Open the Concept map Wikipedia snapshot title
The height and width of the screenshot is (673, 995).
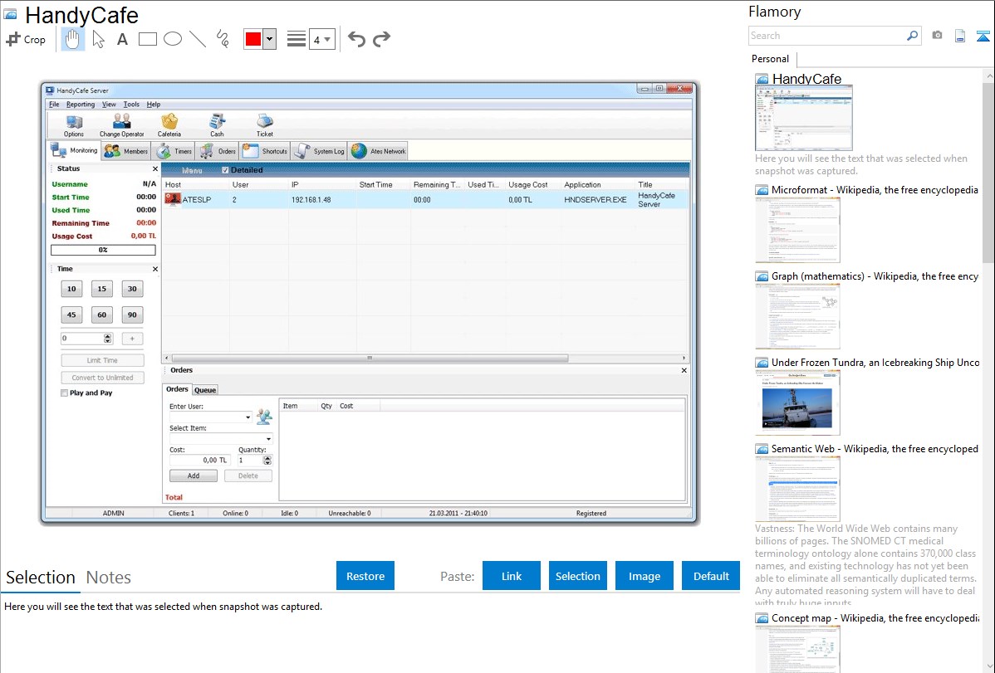pos(875,618)
